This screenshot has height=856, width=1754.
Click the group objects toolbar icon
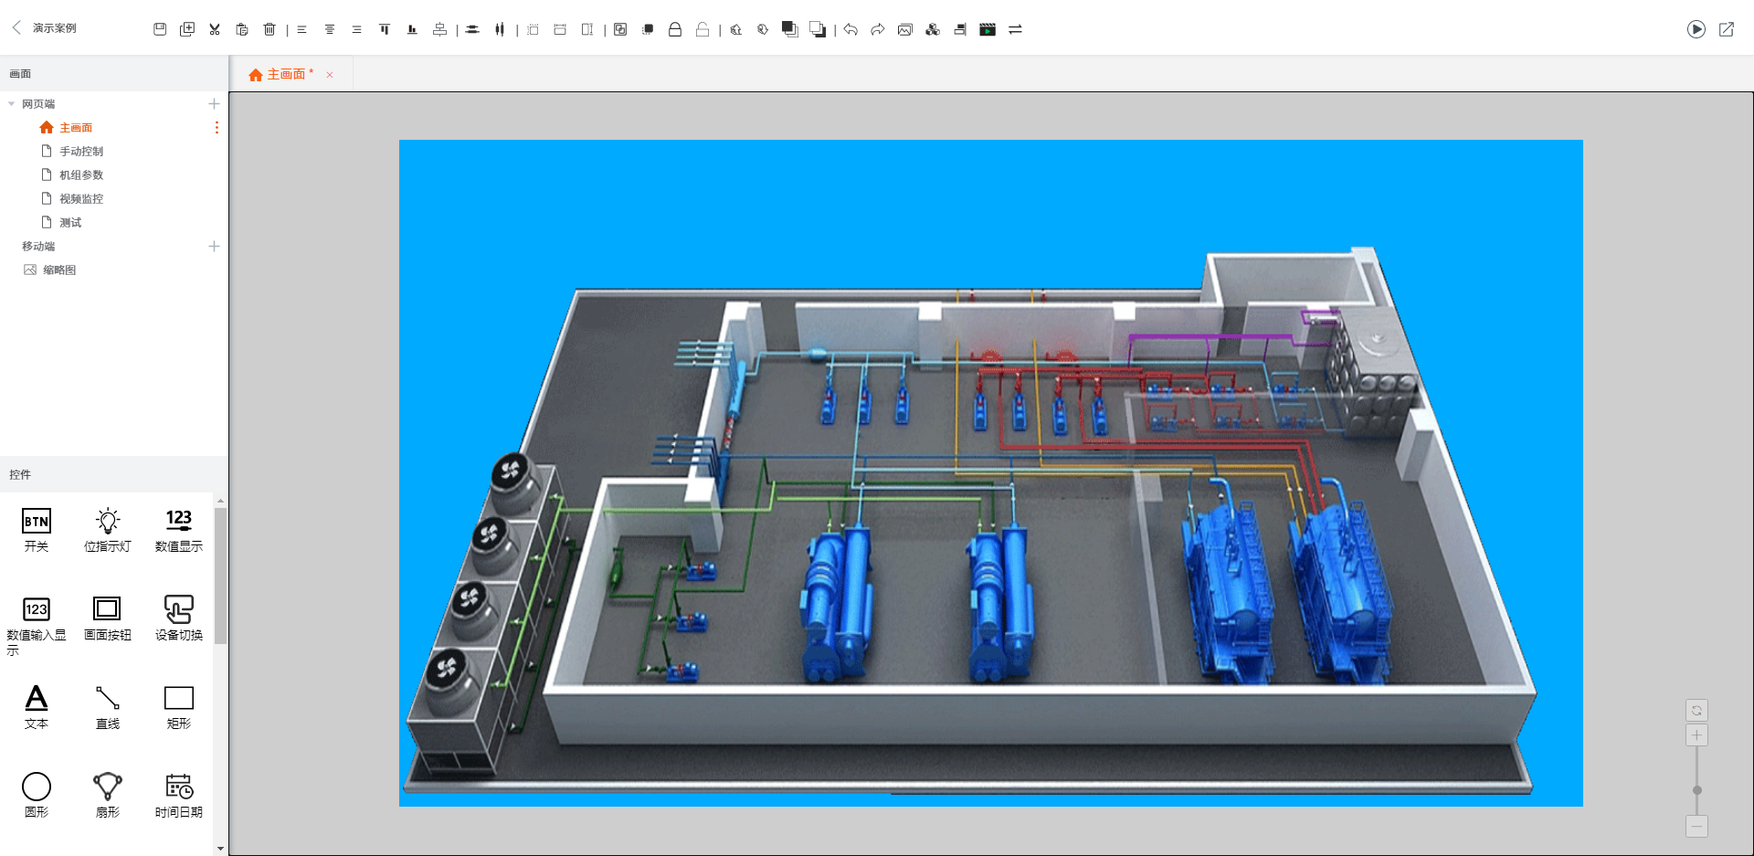pos(620,29)
